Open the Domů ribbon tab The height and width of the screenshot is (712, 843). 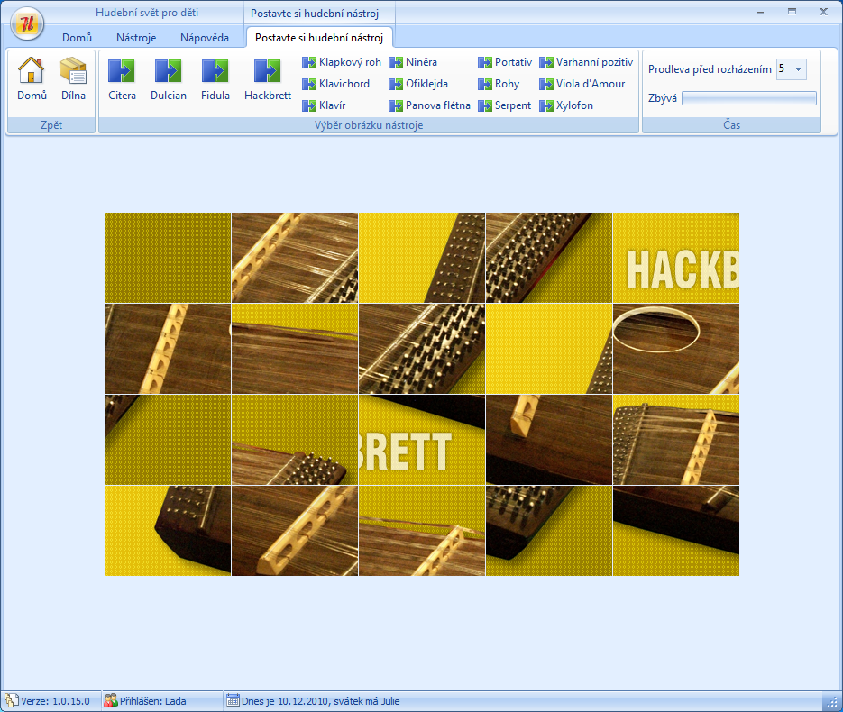pos(77,38)
